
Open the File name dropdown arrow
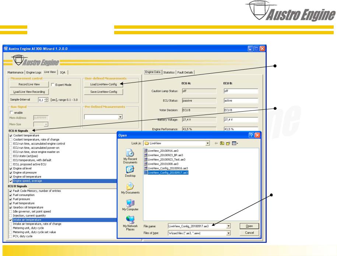click(228, 226)
